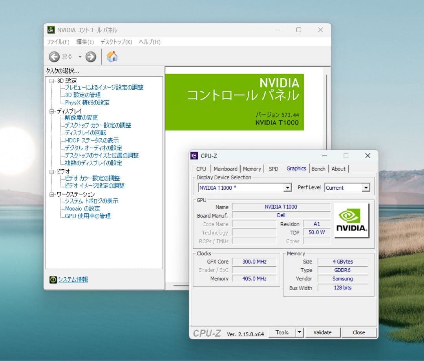Switch to the Mainboard tab in CPU-Z
This screenshot has width=424, height=361.
[225, 169]
